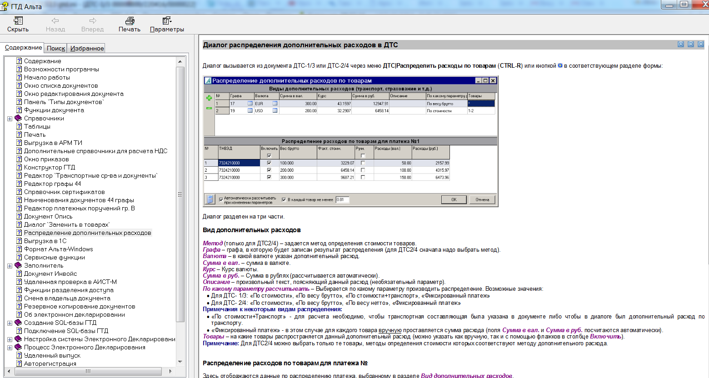The image size is (709, 378).
Task: Click the book icon next to Заполнитель
Action: pos(18,265)
